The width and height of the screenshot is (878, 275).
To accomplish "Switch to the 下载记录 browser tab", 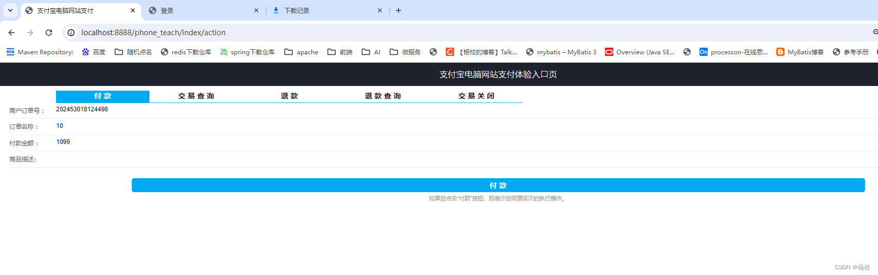I will [327, 10].
